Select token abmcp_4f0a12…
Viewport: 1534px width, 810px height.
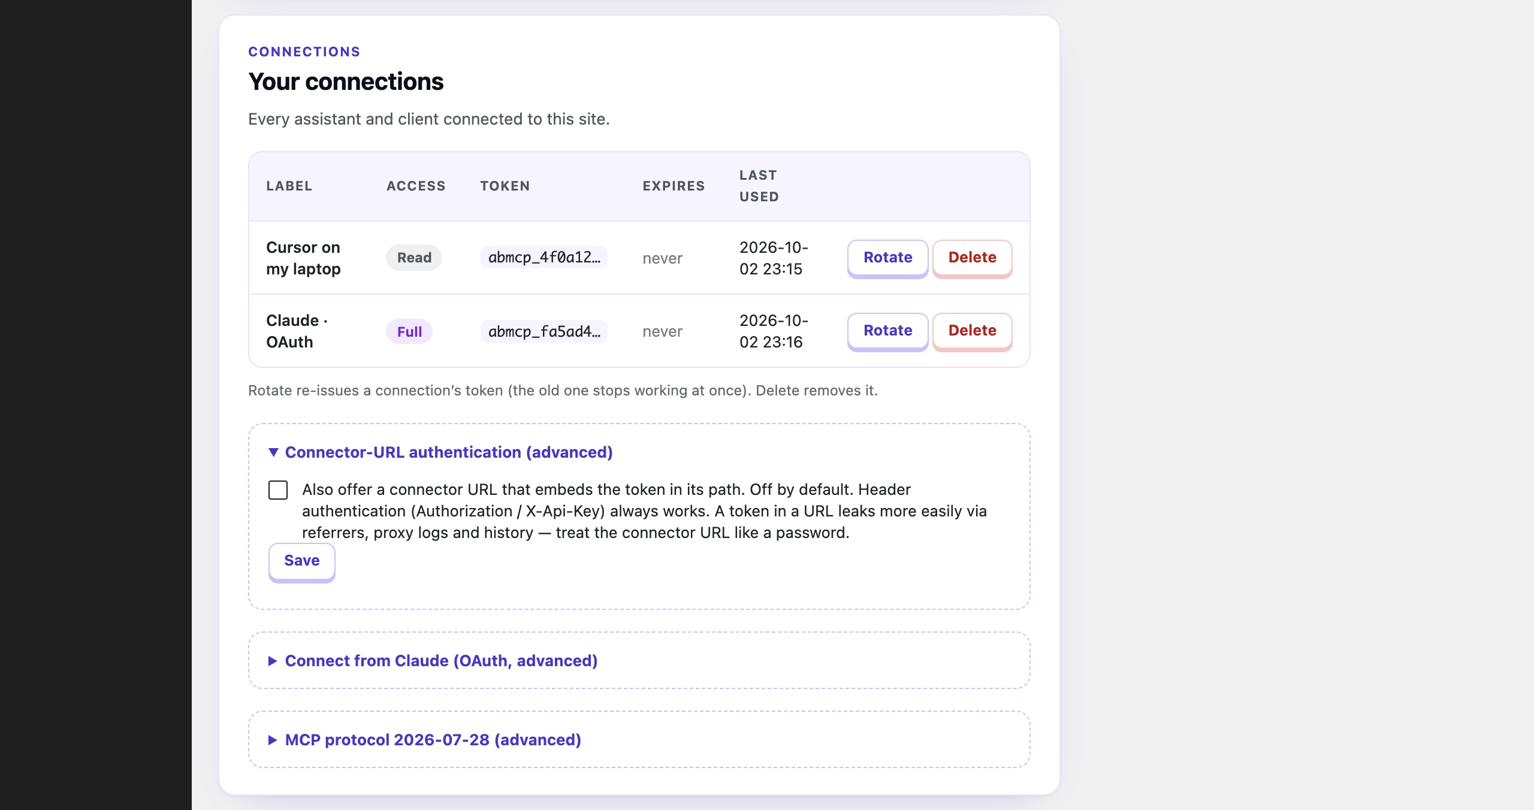[544, 257]
